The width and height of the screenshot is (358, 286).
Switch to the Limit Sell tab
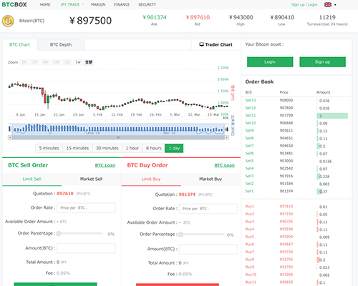click(32, 179)
